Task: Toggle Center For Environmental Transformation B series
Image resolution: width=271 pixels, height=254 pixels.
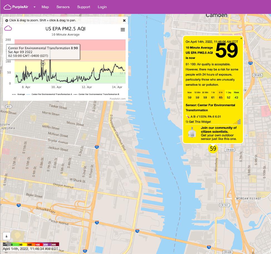Action: coord(96,94)
